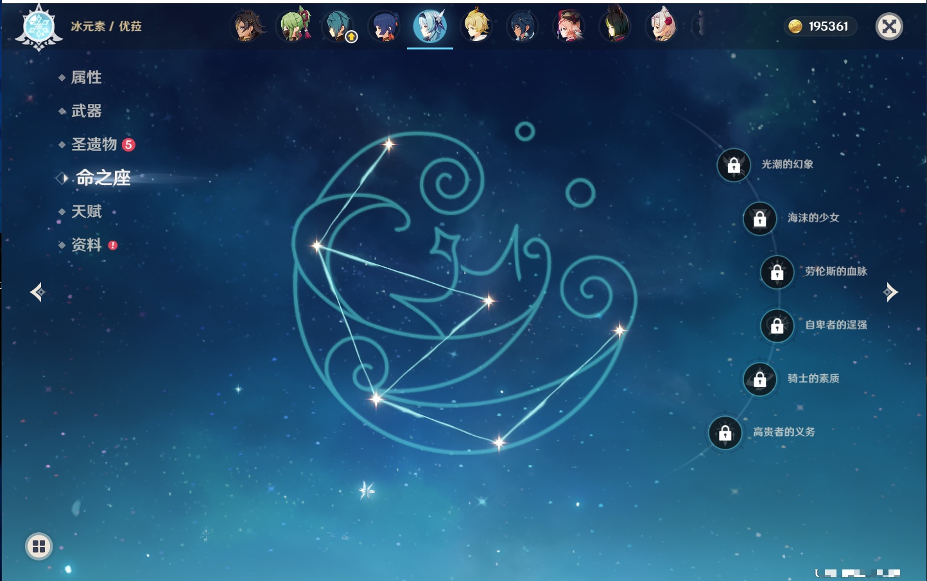
Task: Open the 武器 weapon menu
Action: 86,111
